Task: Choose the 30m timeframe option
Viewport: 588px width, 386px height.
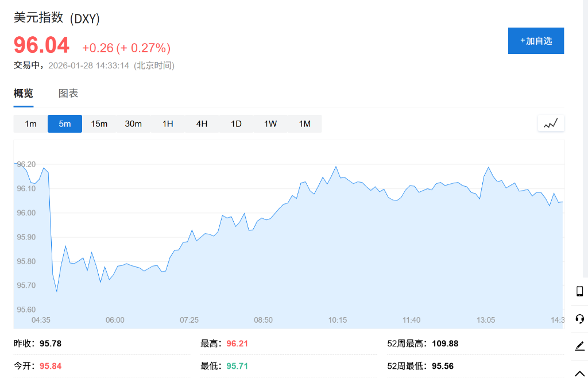Action: coord(133,123)
